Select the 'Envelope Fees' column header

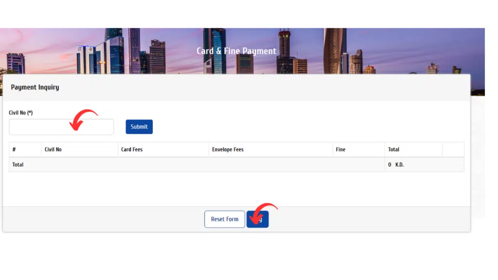(228, 150)
